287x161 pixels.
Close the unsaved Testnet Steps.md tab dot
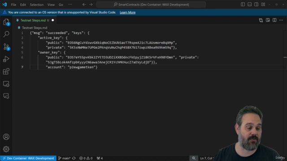click(53, 20)
